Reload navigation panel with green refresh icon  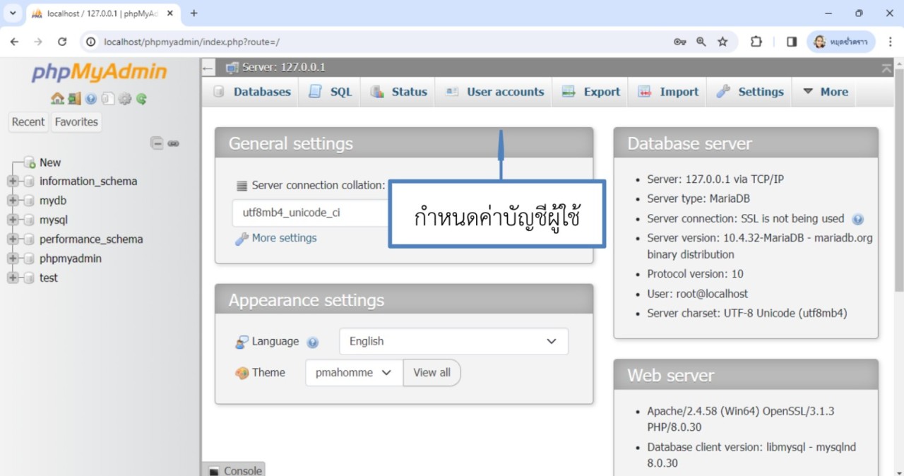(x=142, y=99)
